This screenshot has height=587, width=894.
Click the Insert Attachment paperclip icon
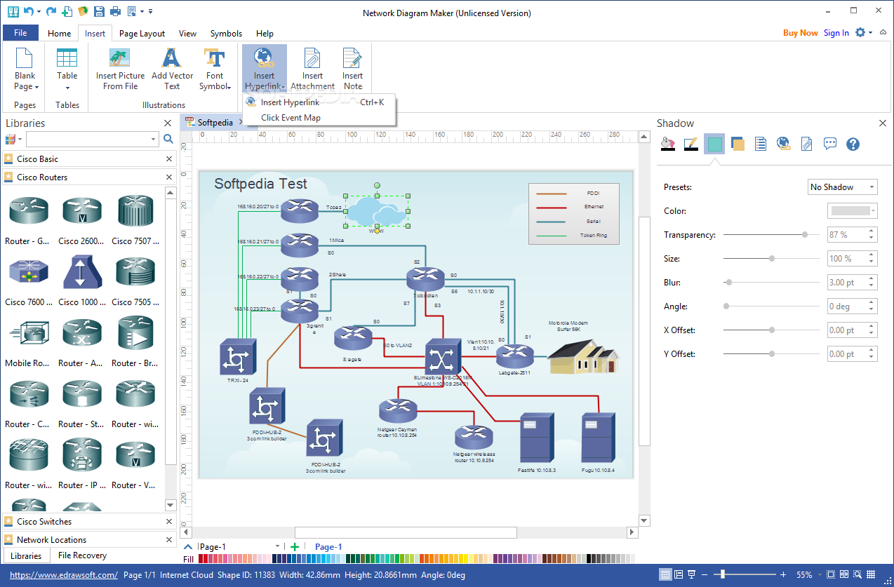pos(312,58)
